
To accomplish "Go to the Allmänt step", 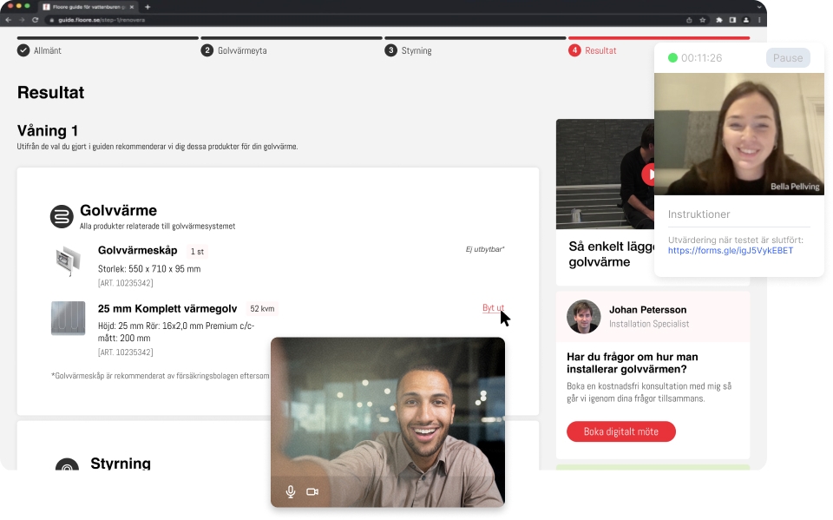I will click(47, 50).
